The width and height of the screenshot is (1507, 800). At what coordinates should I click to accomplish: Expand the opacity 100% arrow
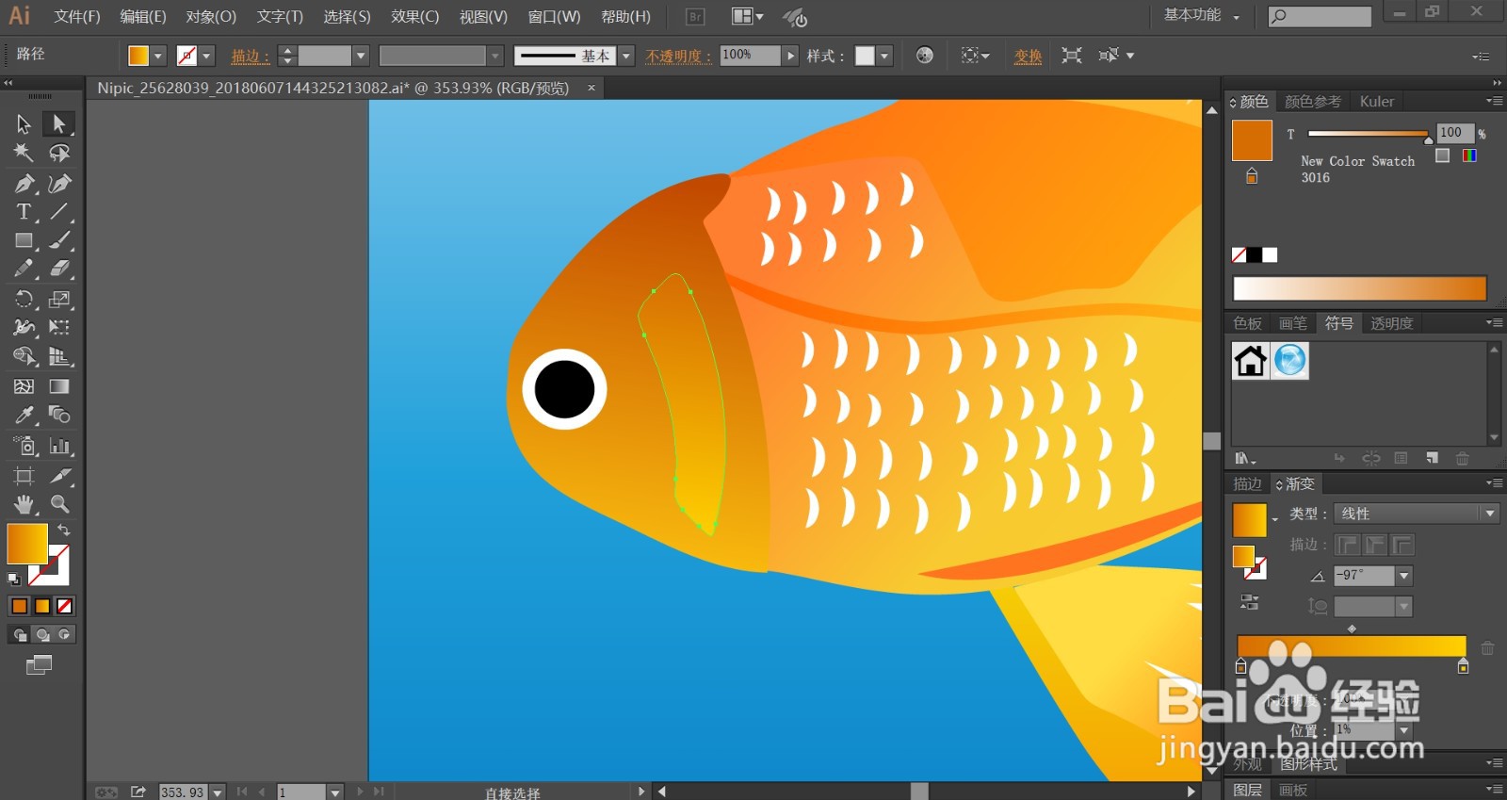click(790, 56)
